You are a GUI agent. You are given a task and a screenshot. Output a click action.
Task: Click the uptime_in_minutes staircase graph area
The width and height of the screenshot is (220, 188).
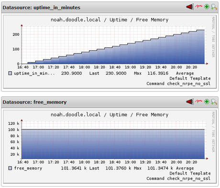[113, 45]
